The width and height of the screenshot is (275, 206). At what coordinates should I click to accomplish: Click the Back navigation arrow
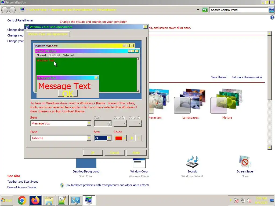pyautogui.click(x=5, y=10)
